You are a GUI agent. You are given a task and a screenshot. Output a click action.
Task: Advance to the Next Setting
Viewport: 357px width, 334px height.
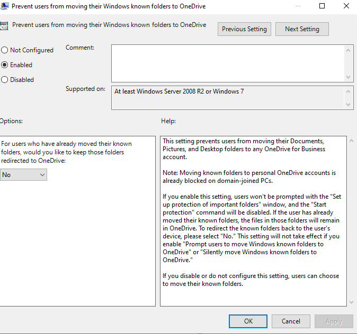pyautogui.click(x=302, y=29)
